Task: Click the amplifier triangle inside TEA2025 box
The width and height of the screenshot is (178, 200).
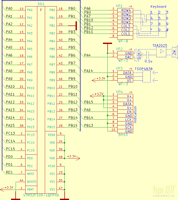Action: 162,51
